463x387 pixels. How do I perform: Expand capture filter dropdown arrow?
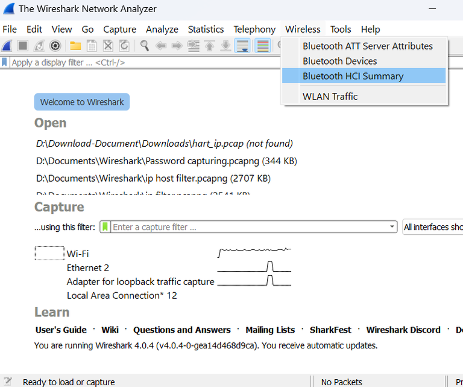pos(392,227)
